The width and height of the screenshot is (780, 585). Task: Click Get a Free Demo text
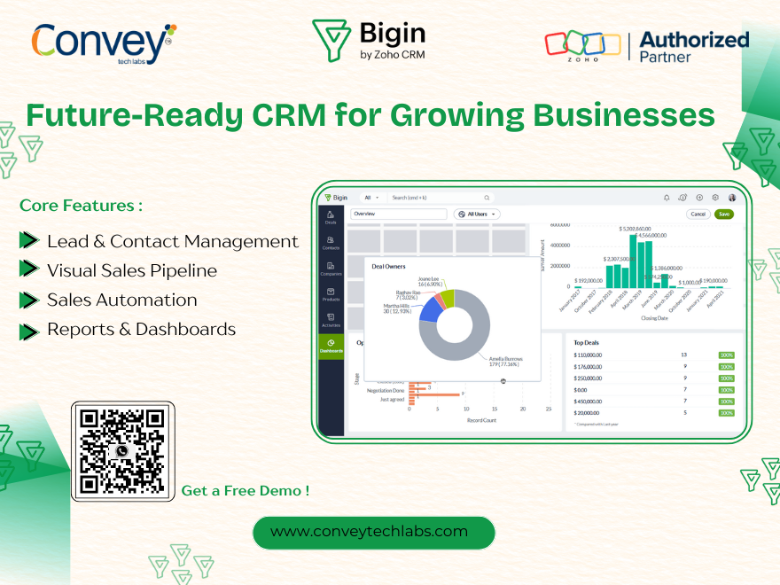[246, 490]
